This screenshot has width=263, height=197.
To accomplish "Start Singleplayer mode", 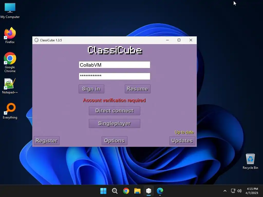I will pos(114,124).
